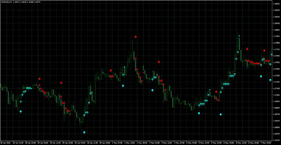
Task: Select the topmost red down arrow above the chart peak
Action: (136, 37)
